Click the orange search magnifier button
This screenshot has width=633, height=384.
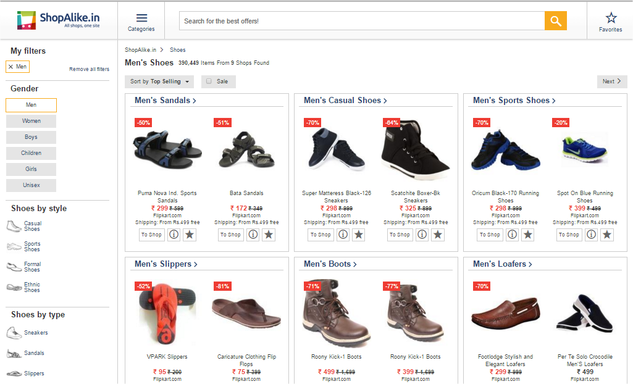(555, 20)
